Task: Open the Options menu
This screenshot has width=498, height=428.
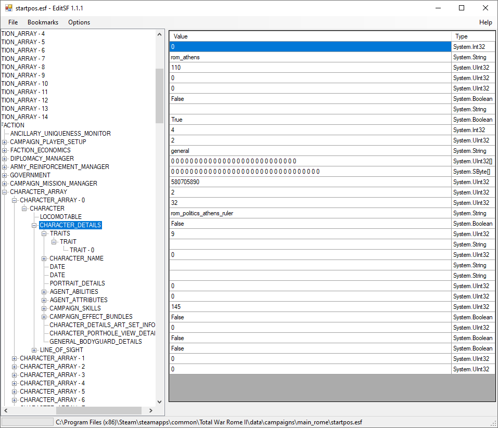Action: click(79, 22)
